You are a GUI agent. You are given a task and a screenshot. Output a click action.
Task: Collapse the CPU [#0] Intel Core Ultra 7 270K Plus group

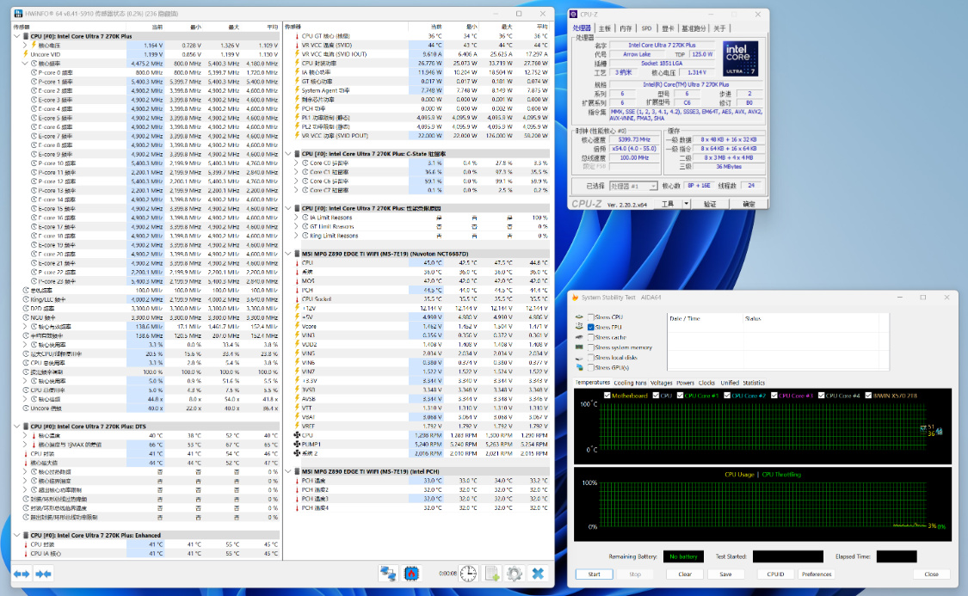tap(16, 36)
